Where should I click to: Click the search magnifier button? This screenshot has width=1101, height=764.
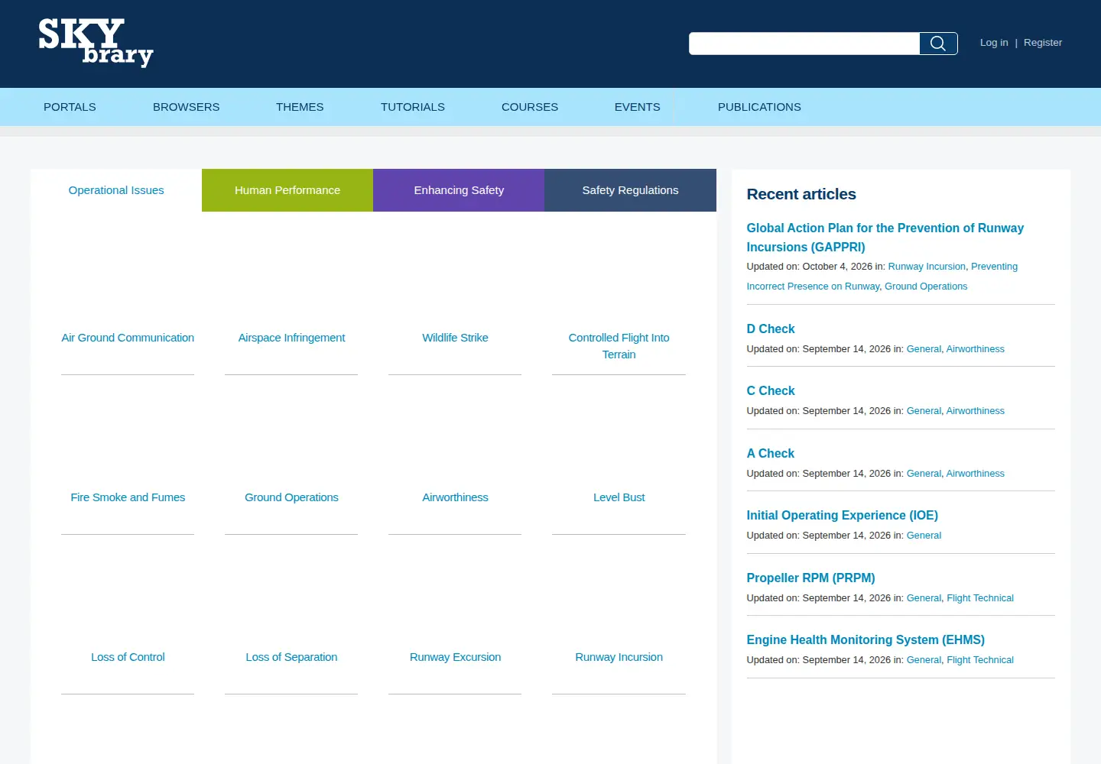(938, 44)
